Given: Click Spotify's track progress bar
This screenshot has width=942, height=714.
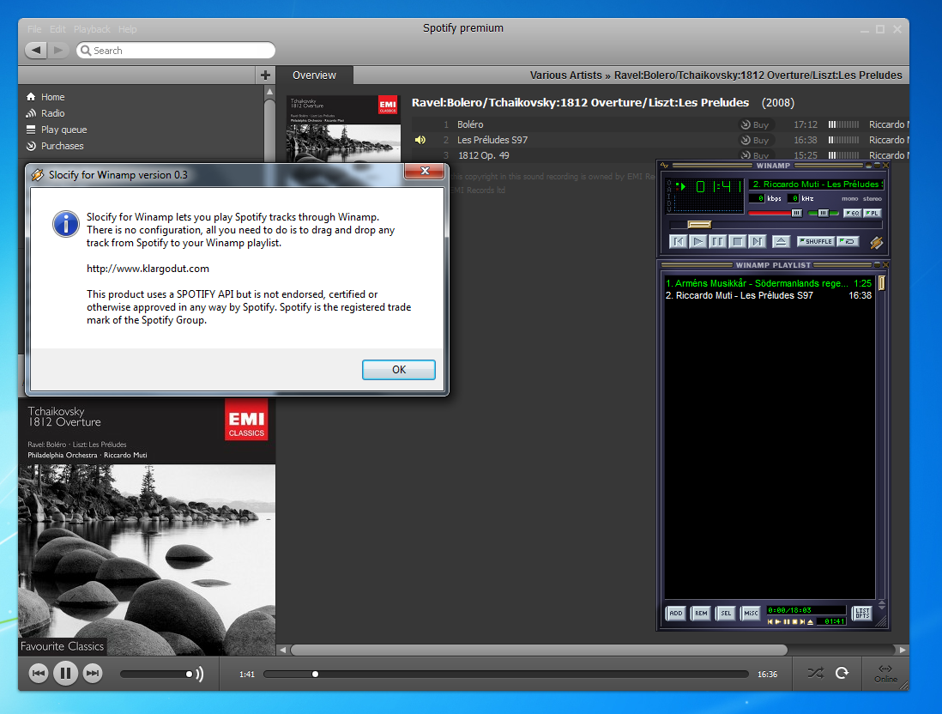Looking at the screenshot, I should point(506,674).
